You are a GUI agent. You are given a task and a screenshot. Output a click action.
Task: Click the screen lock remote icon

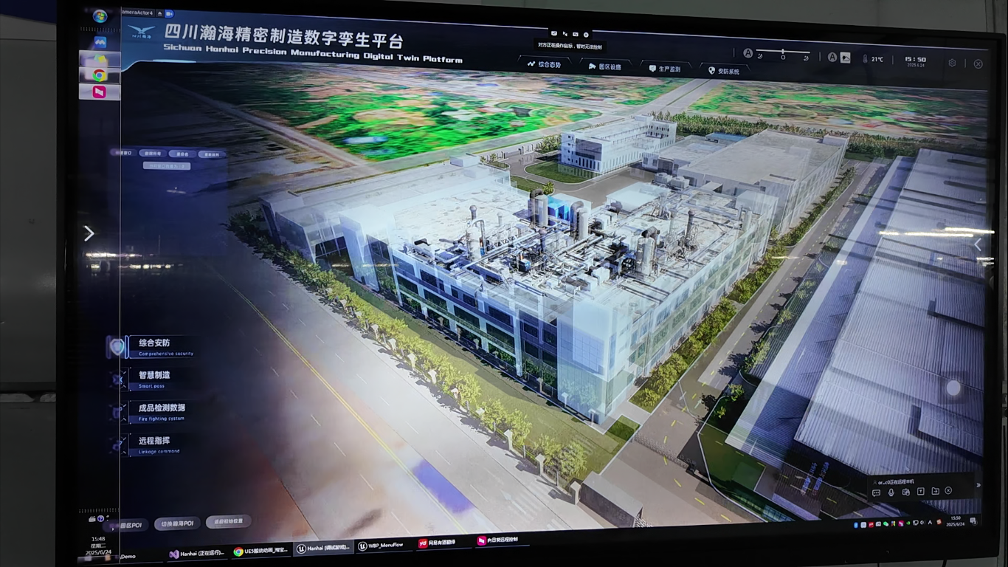tap(905, 492)
